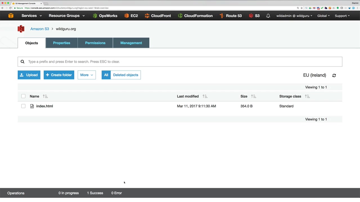Click the Last modified column header
The width and height of the screenshot is (360, 202).
pos(188,96)
